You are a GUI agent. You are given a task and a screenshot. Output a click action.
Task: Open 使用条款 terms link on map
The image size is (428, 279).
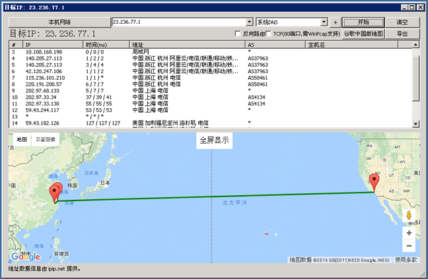(405, 260)
